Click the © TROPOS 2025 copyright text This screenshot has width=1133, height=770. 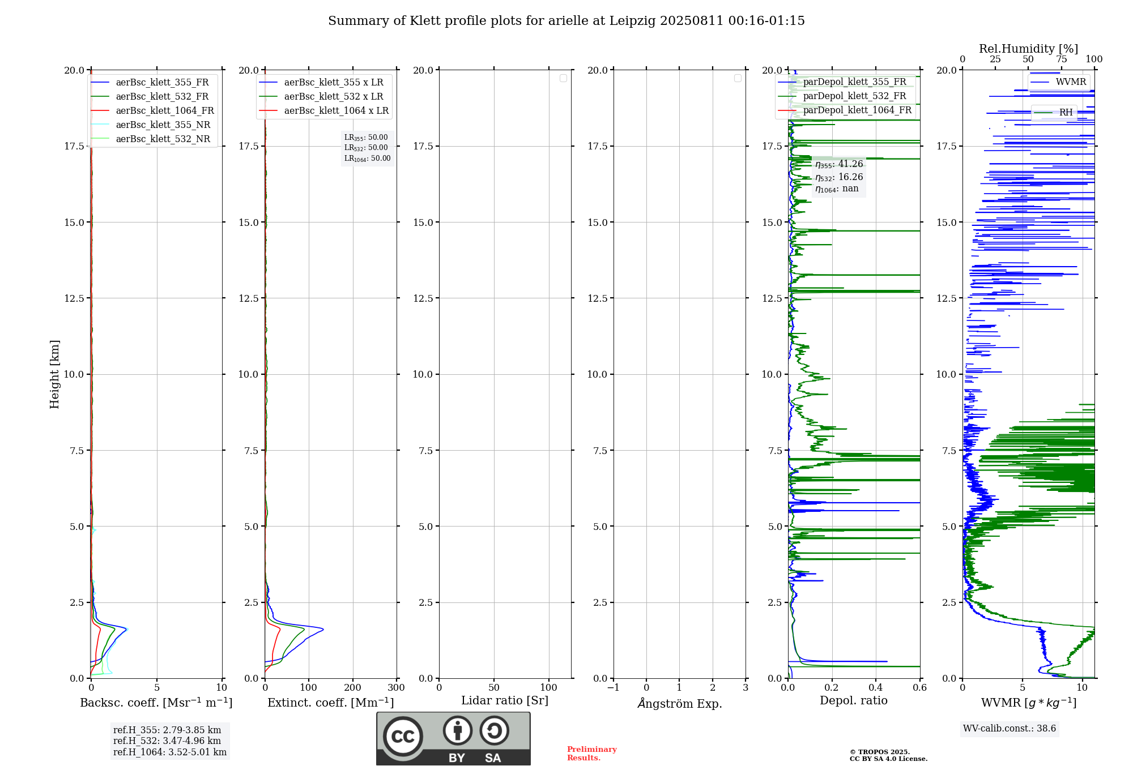coord(880,752)
